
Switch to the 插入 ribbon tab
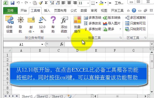pyautogui.click(x=47, y=10)
